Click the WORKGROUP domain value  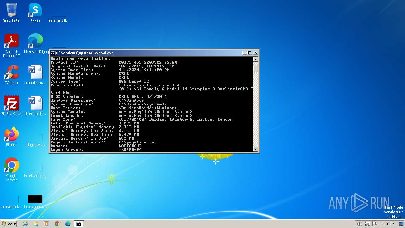pos(130,146)
